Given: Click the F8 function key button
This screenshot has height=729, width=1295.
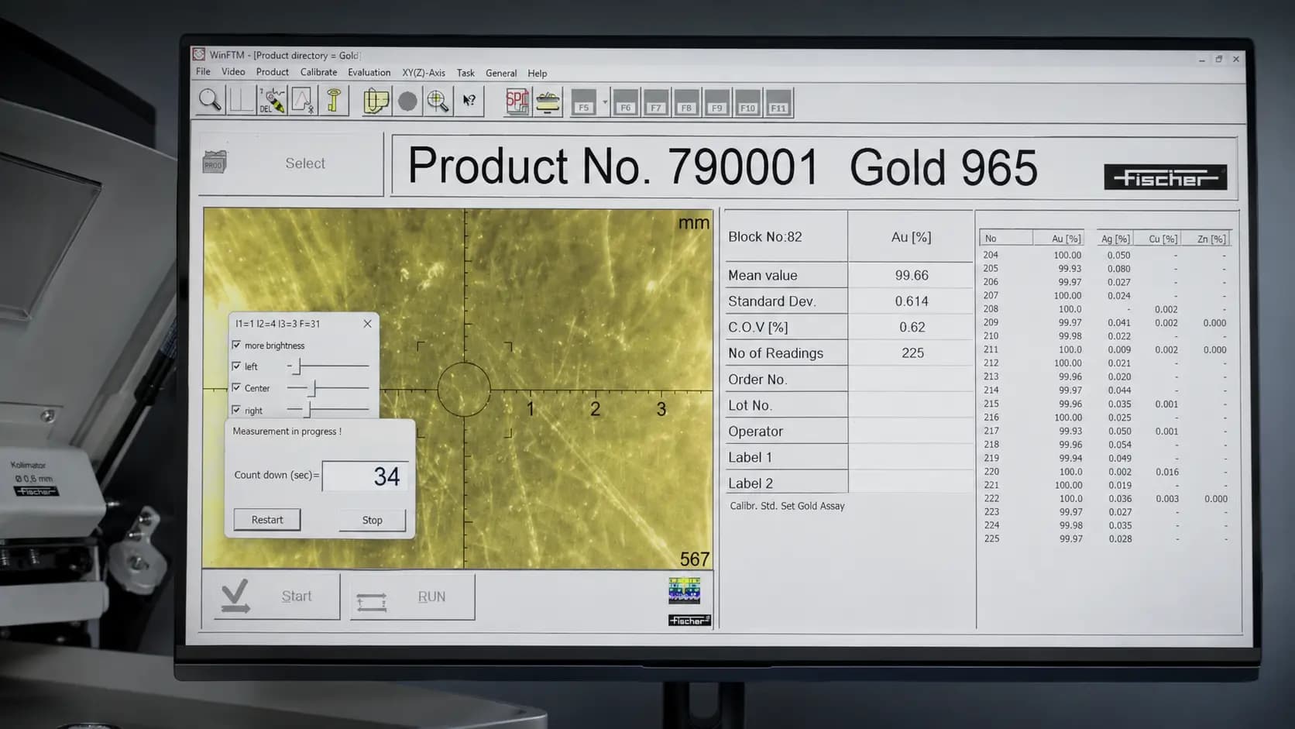Looking at the screenshot, I should pyautogui.click(x=686, y=103).
